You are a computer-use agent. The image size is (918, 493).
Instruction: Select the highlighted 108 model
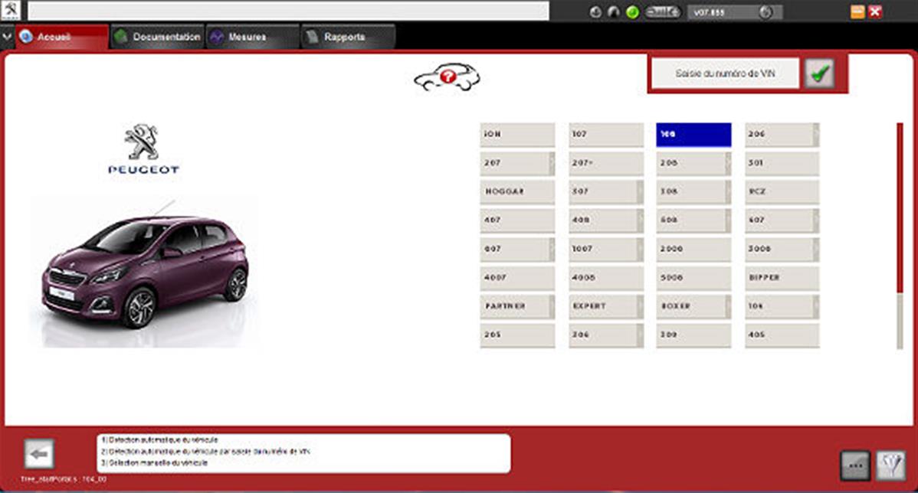pos(693,135)
